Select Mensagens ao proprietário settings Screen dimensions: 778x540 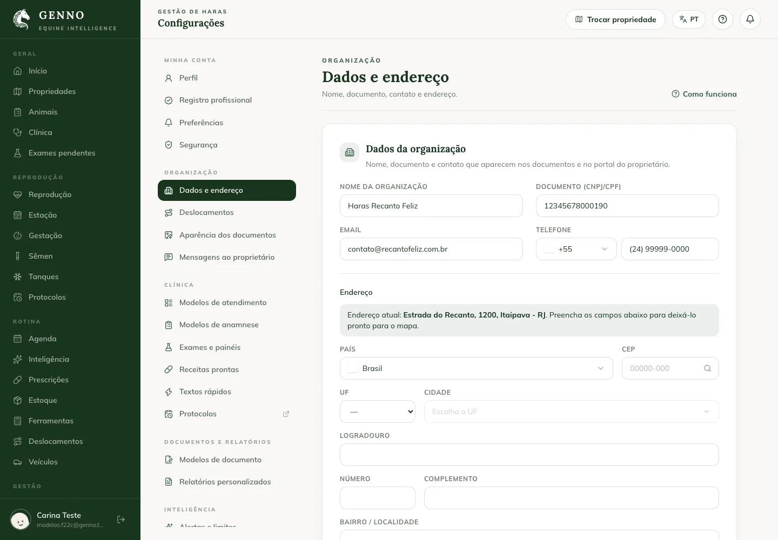tap(227, 257)
